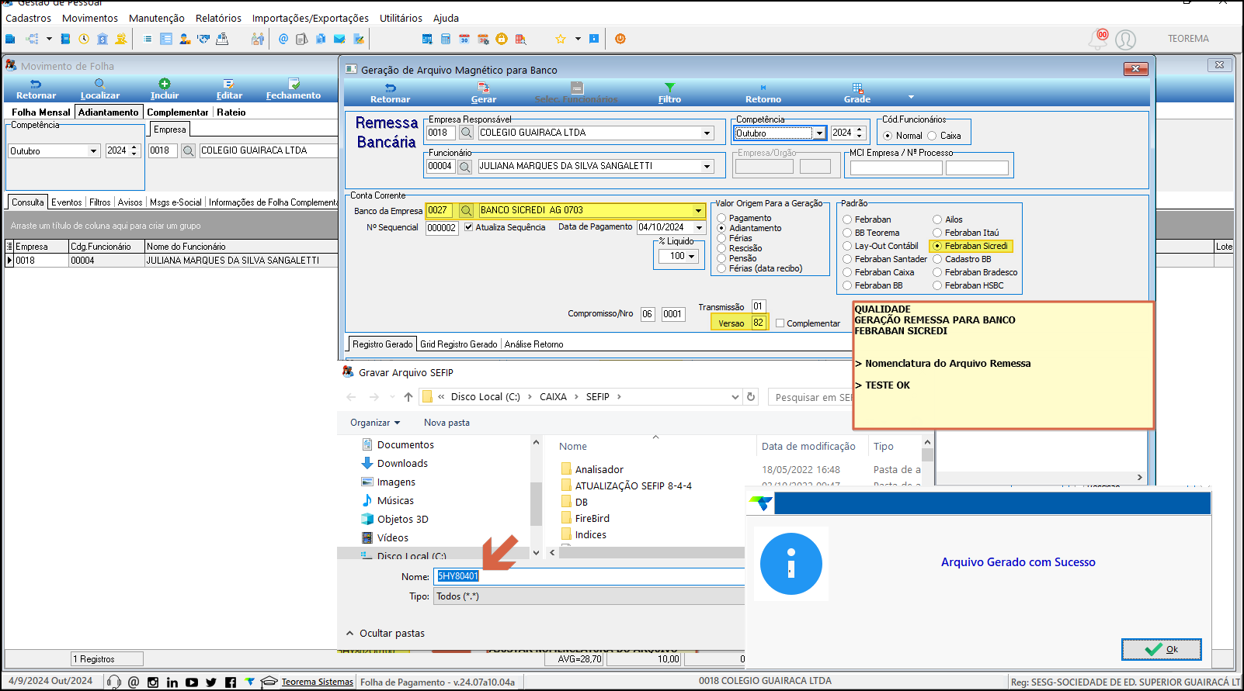Image resolution: width=1244 pixels, height=691 pixels.
Task: Toggle Complementar checkbox near Versao
Action: (780, 323)
